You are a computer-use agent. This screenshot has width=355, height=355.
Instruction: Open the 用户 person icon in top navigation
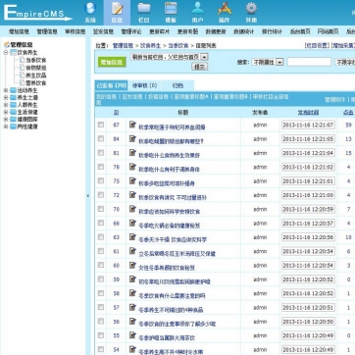coord(197,8)
